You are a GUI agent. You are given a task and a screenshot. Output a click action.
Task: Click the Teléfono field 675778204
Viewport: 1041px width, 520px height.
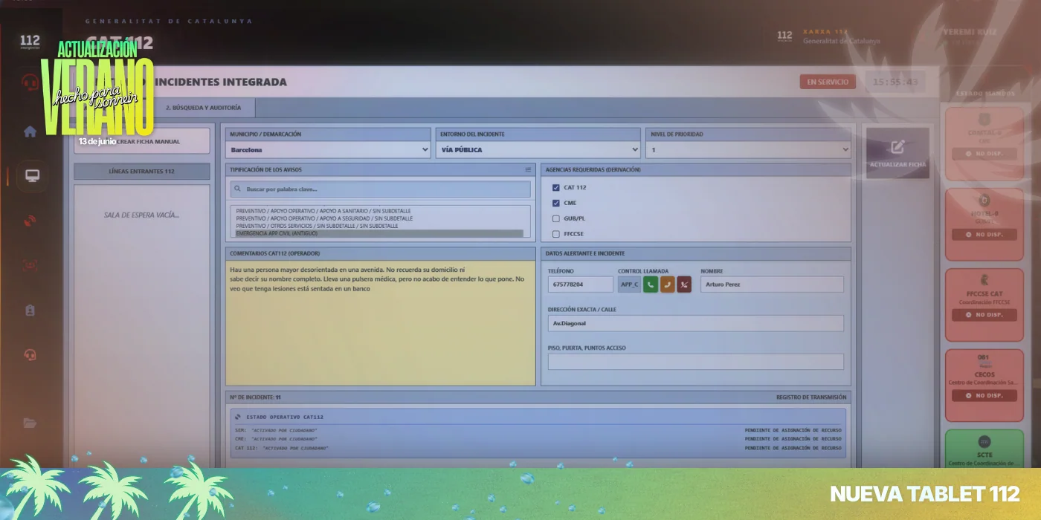click(581, 285)
